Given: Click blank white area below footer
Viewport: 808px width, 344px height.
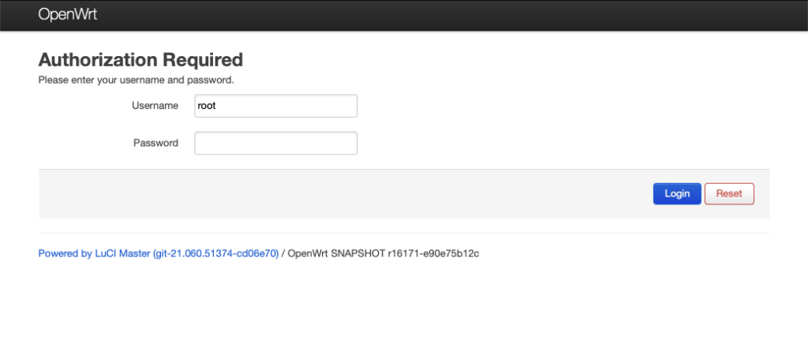Looking at the screenshot, I should pyautogui.click(x=404, y=308).
